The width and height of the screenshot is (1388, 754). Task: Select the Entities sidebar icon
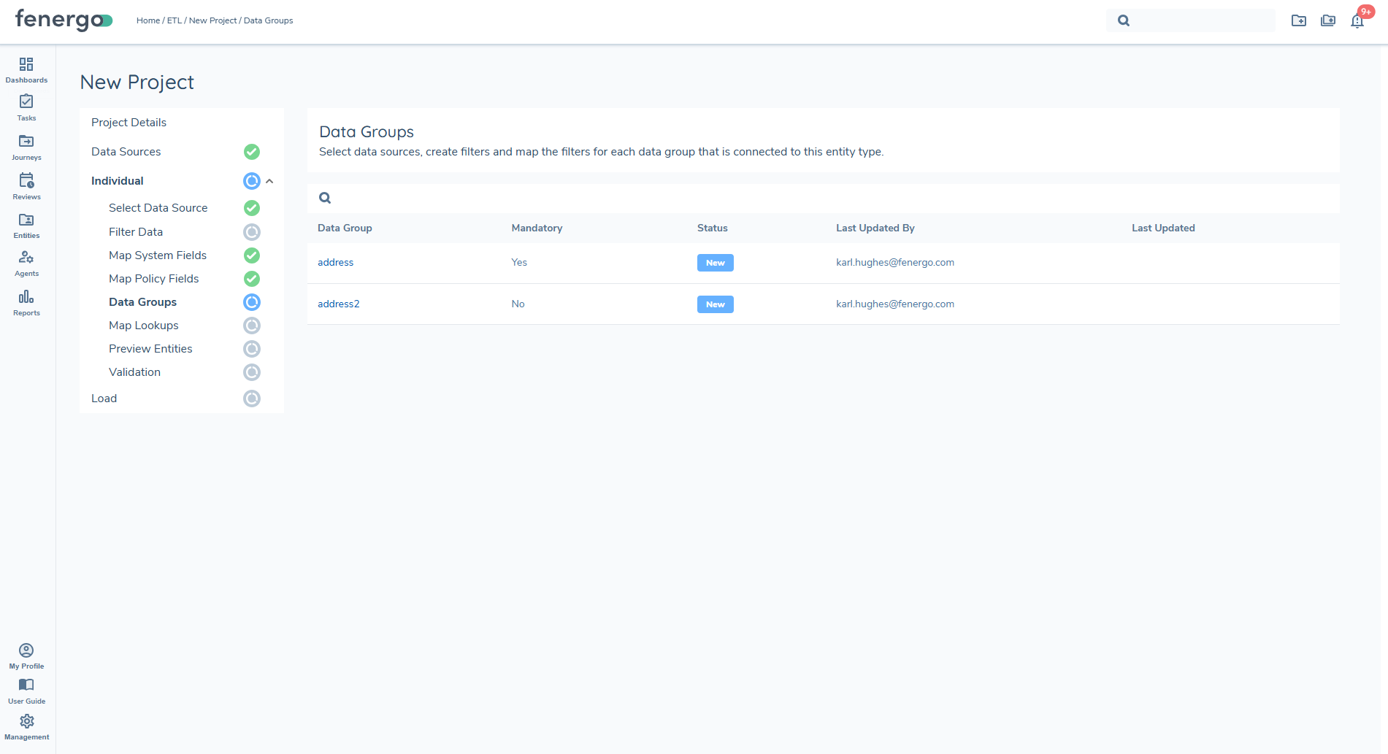26,220
